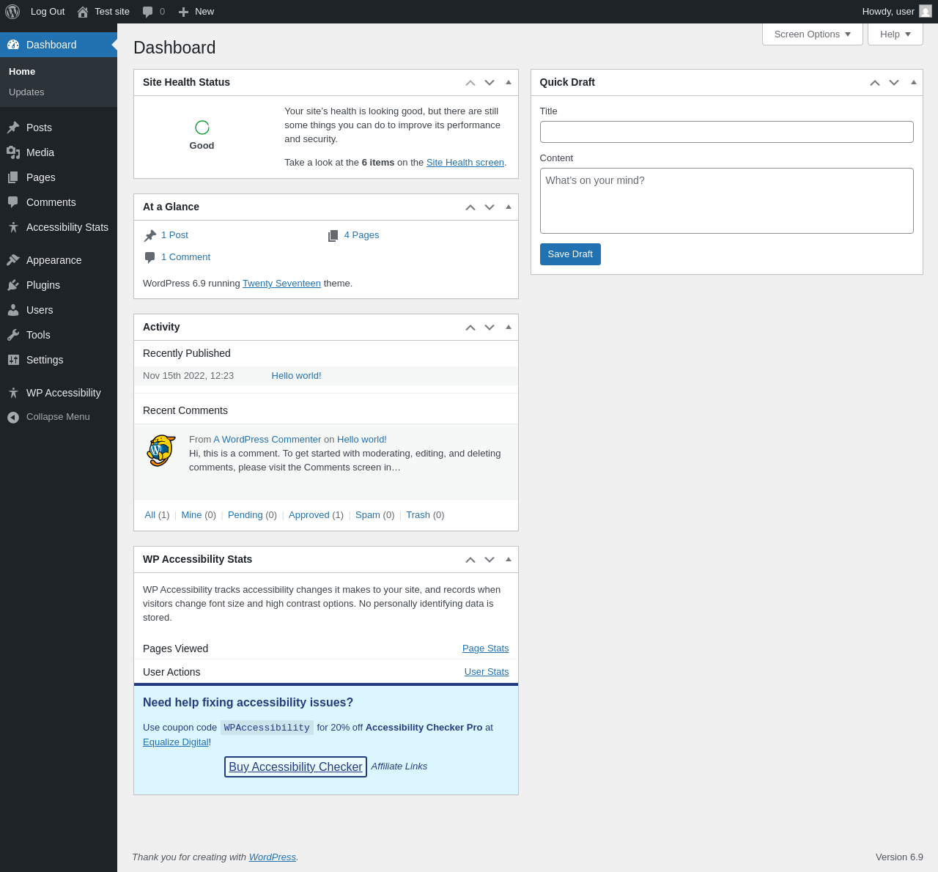View the Page Stats link
Viewport: 938px width, 872px height.
[x=485, y=649]
